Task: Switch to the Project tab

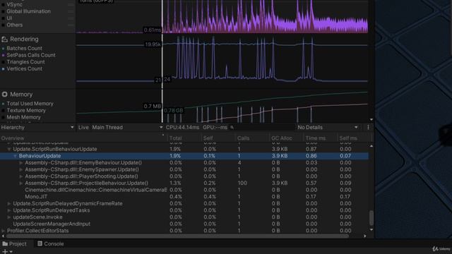Action: (x=15, y=244)
